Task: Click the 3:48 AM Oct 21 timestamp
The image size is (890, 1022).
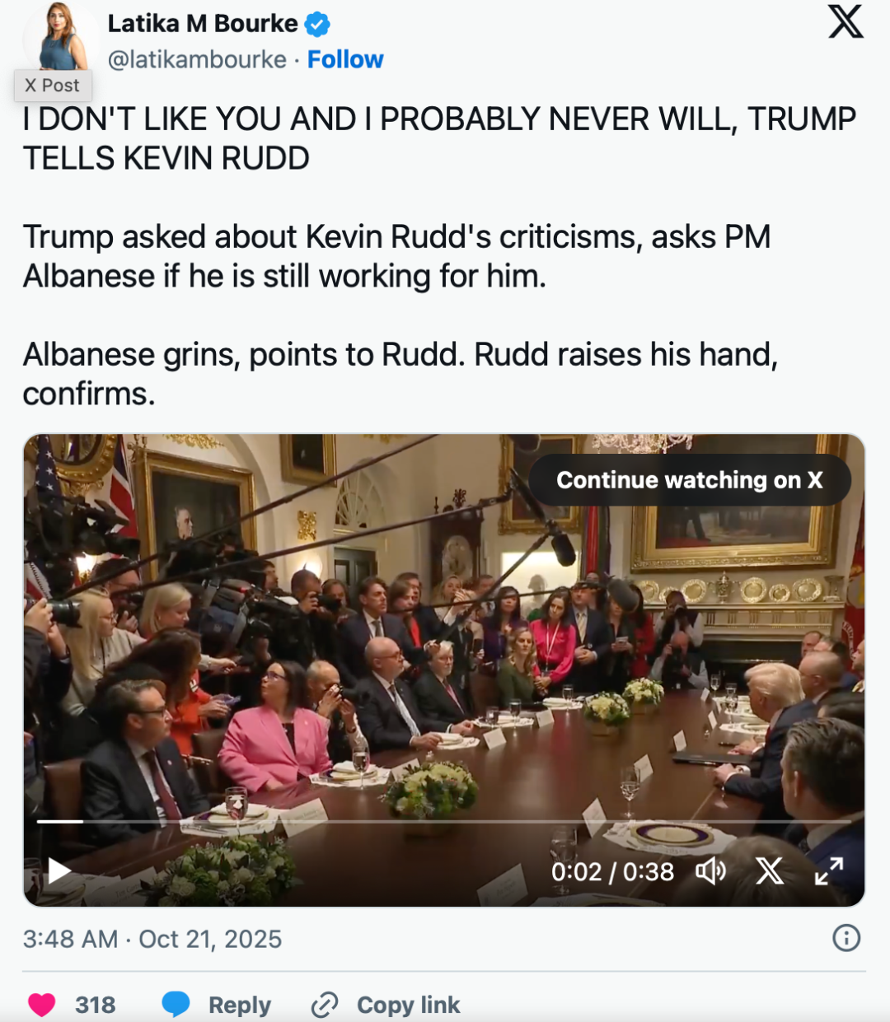Action: tap(152, 939)
